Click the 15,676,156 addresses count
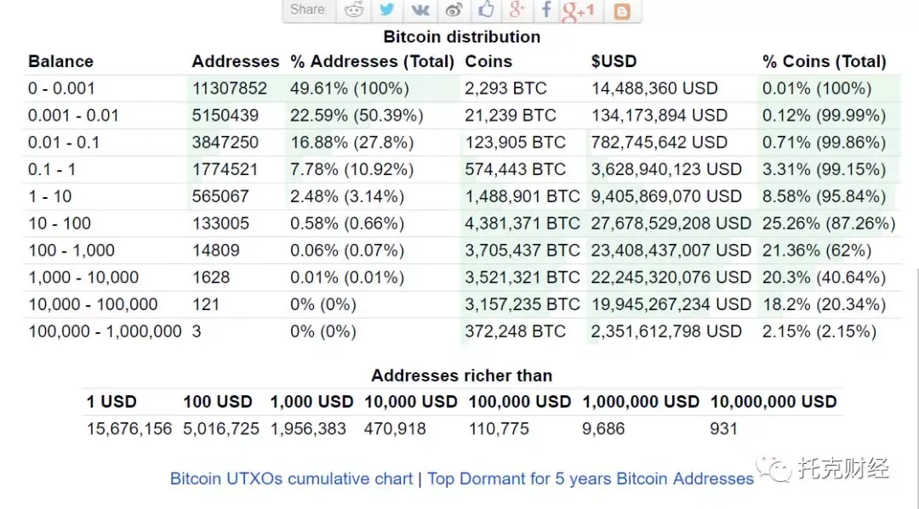This screenshot has height=509, width=919. [x=129, y=429]
